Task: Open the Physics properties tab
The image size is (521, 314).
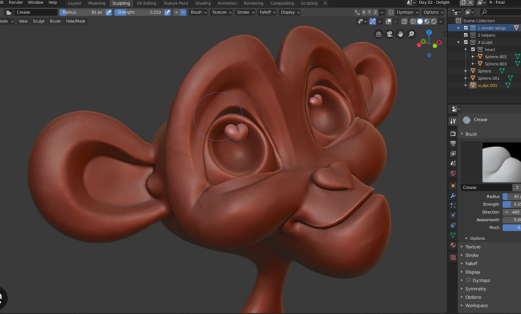Action: click(453, 215)
